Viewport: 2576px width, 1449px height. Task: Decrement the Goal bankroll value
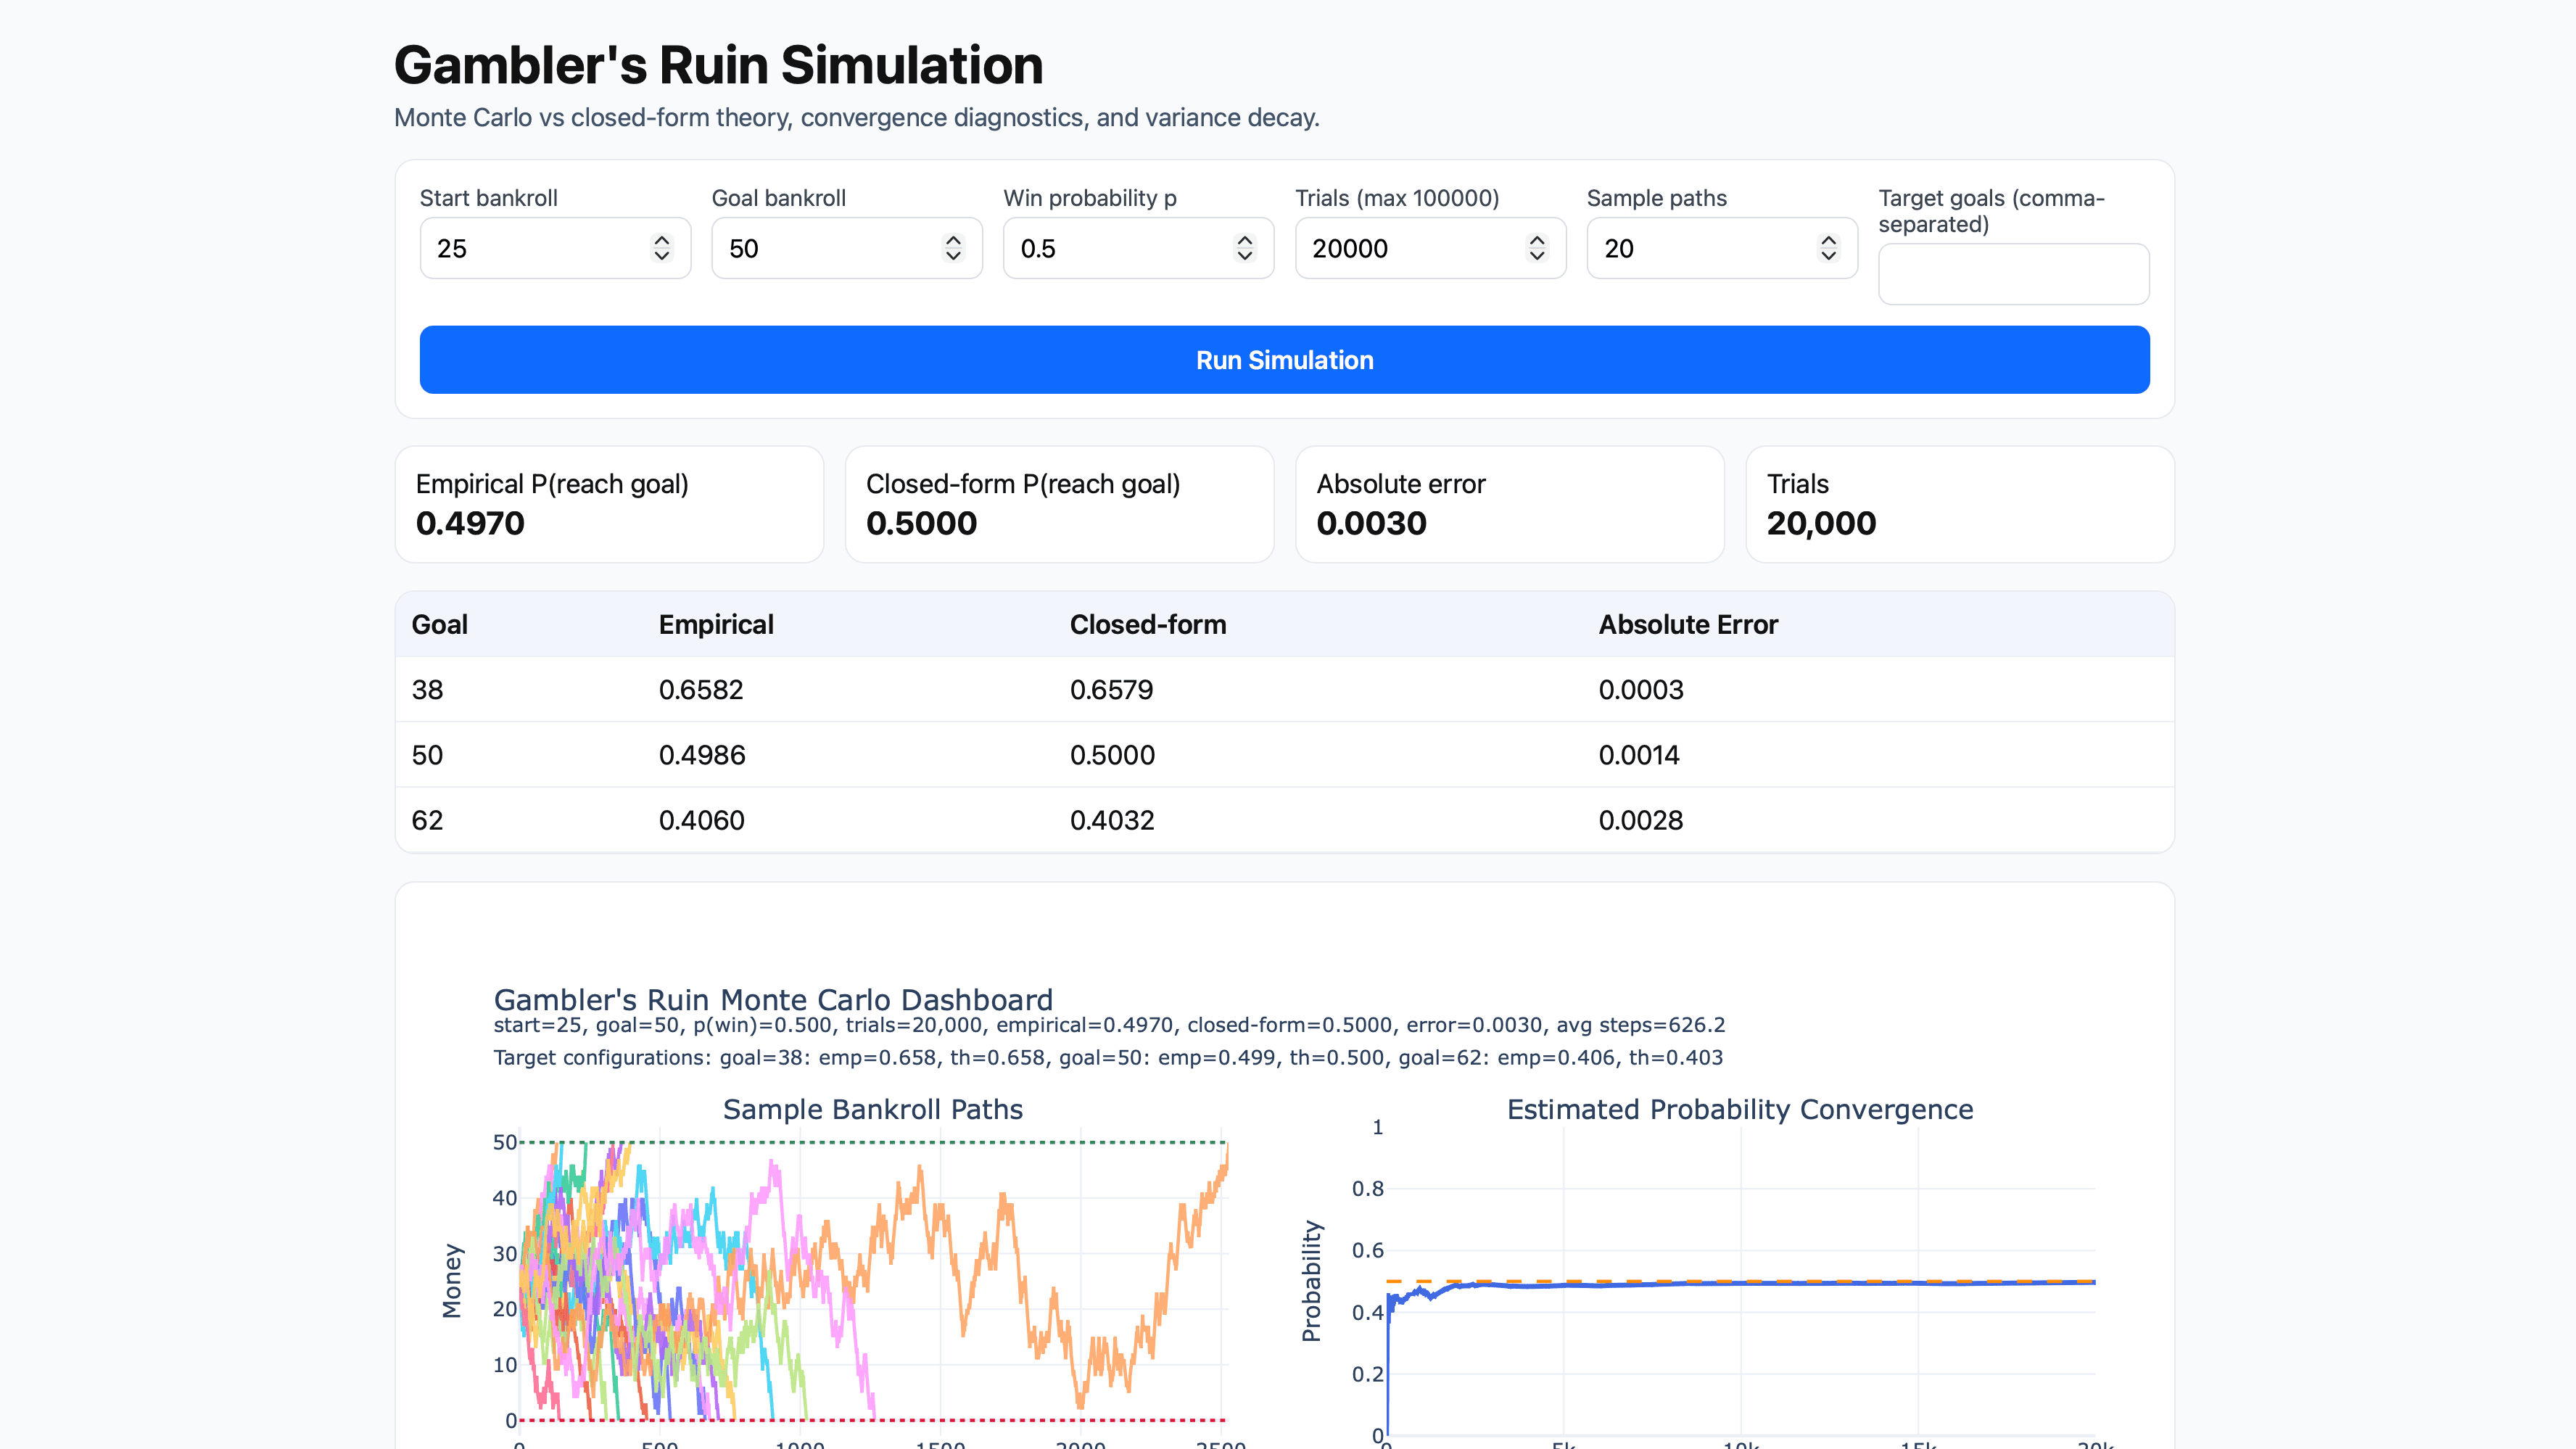pyautogui.click(x=952, y=256)
